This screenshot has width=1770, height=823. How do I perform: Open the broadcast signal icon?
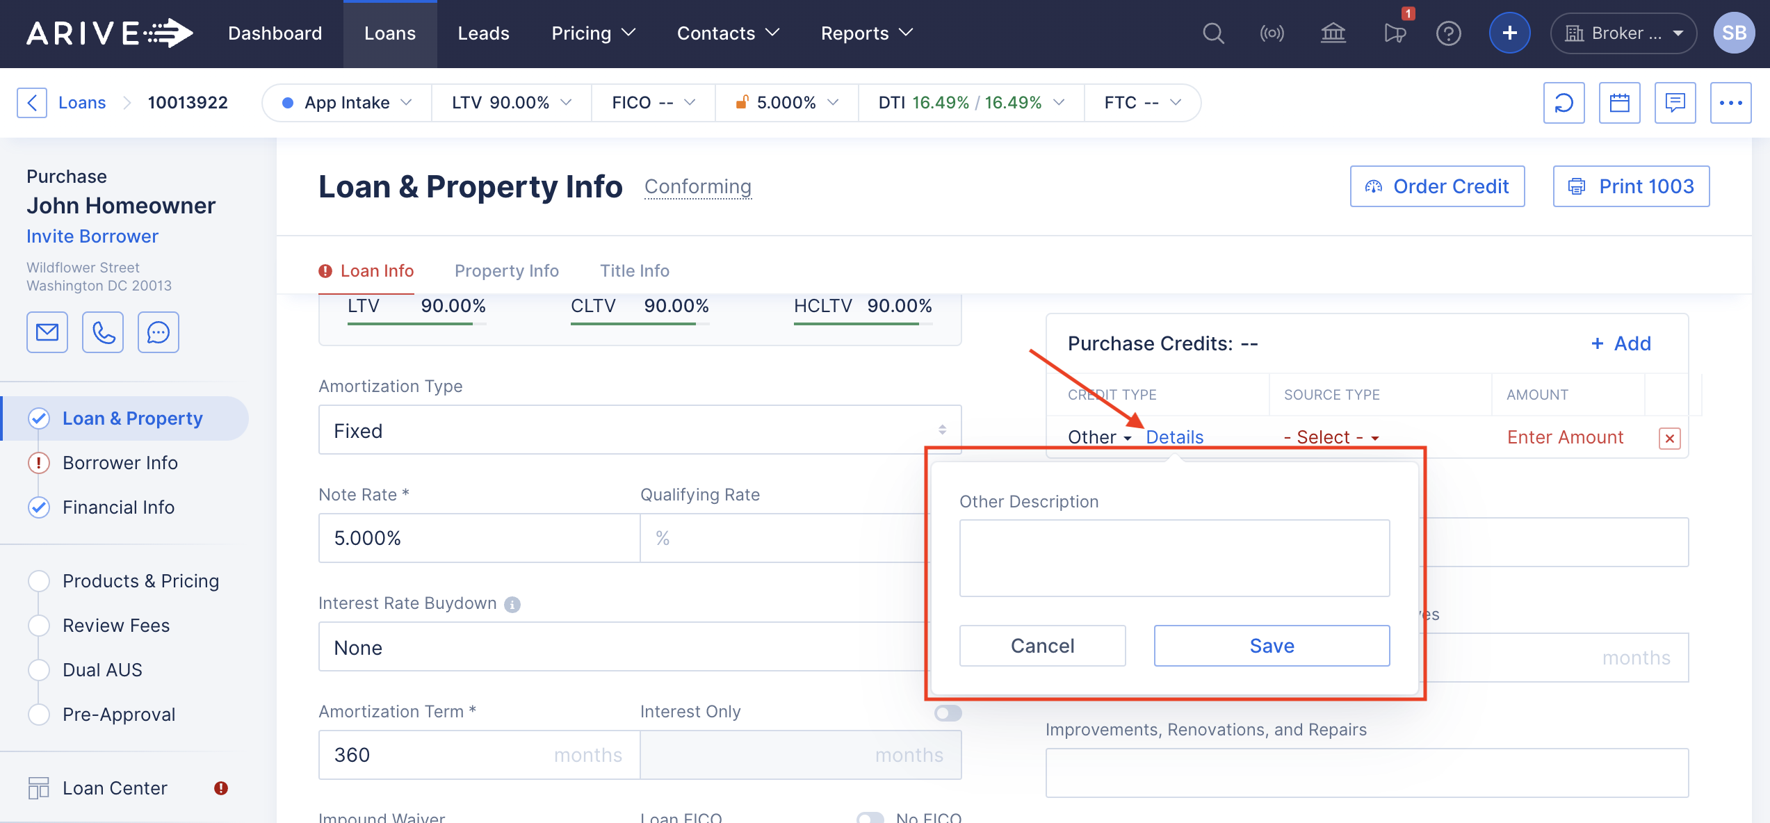[1272, 33]
